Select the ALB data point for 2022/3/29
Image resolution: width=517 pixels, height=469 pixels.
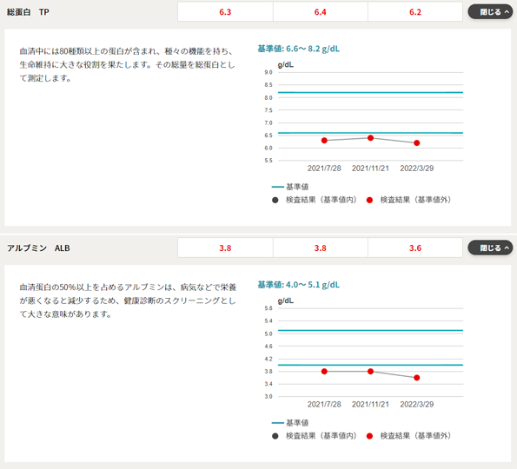pos(417,378)
